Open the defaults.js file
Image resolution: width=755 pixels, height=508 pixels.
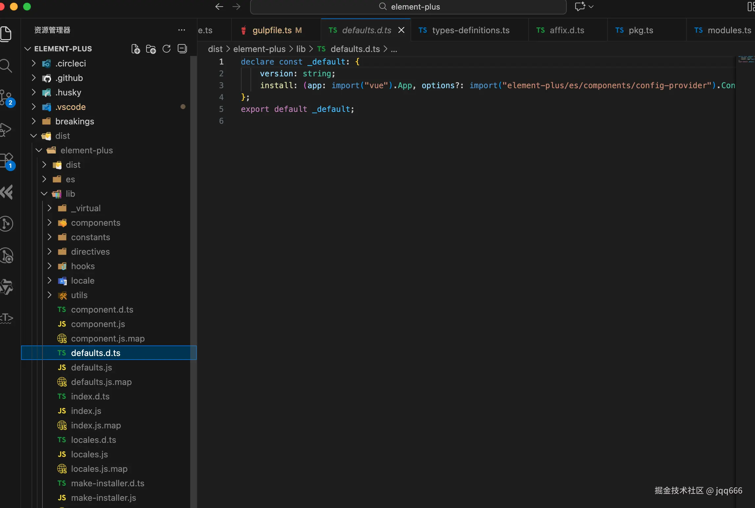[91, 368]
